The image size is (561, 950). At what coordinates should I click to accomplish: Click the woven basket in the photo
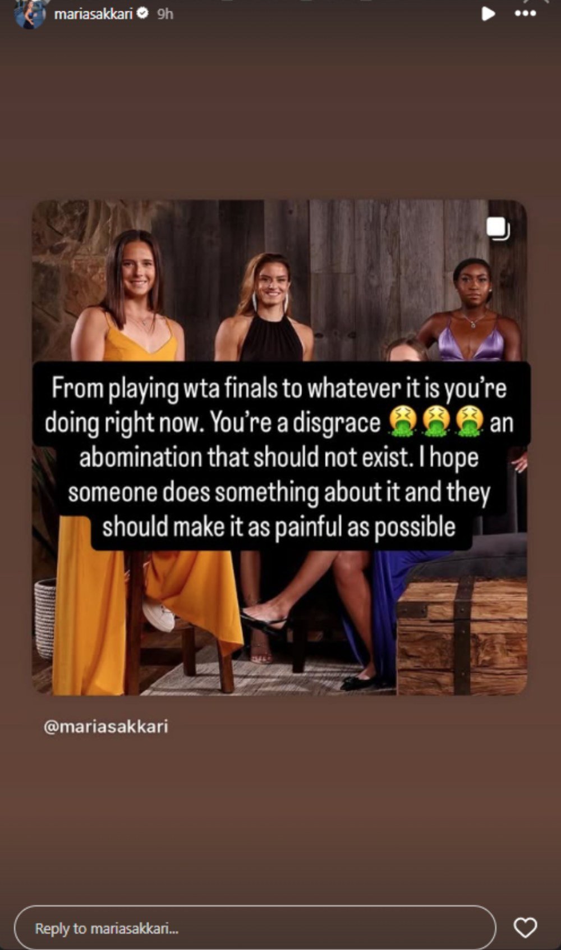45,618
